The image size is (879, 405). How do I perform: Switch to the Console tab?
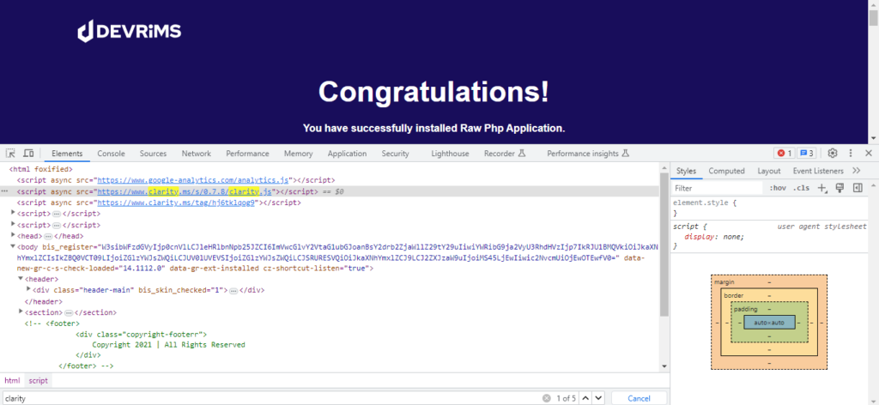coord(111,154)
